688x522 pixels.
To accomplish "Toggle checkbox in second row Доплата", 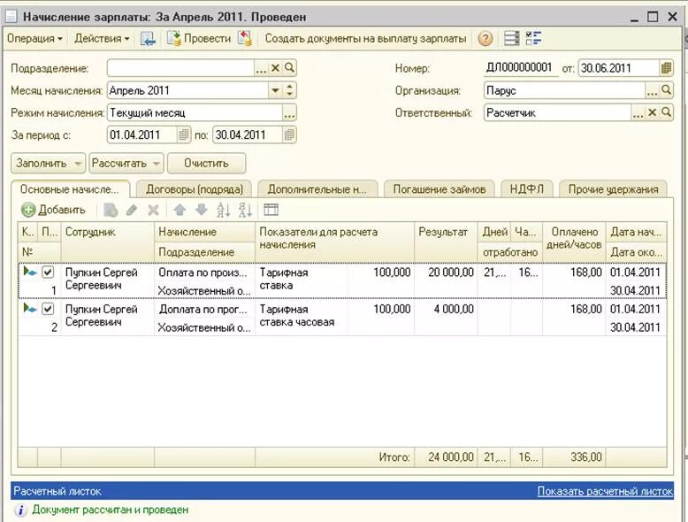I will (48, 309).
